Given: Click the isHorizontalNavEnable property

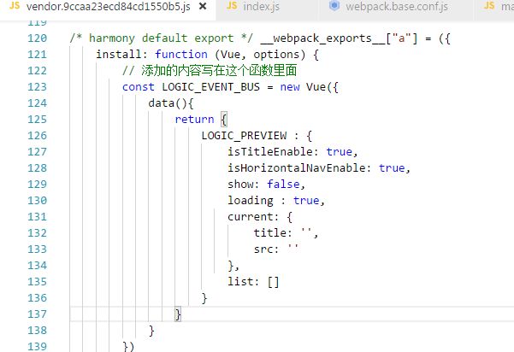Looking at the screenshot, I should point(297,168).
